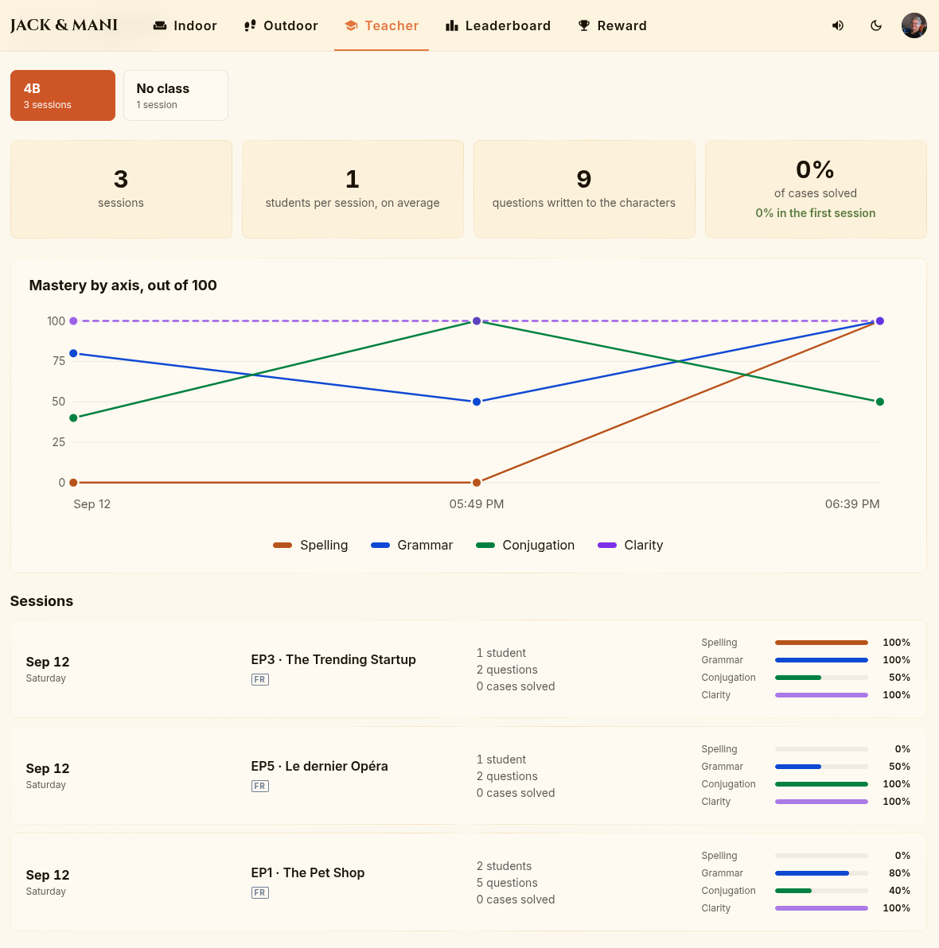
Task: Click the Teacher graduation cap icon
Action: [x=351, y=25]
